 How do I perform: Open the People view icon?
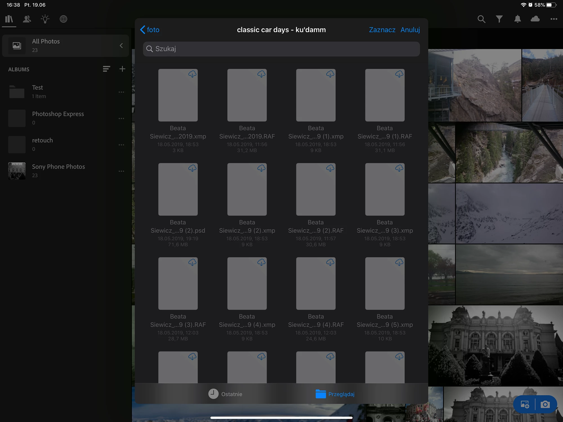coord(27,19)
